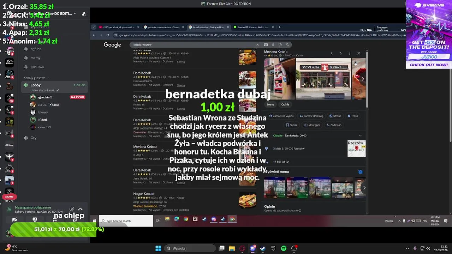Show hidden system tray icons
Viewport: 452px width, 254px height.
pyautogui.click(x=407, y=248)
